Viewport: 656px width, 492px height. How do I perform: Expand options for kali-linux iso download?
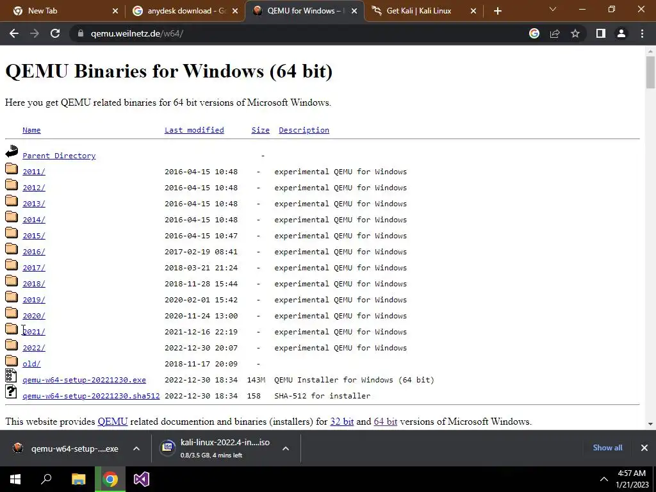pos(286,448)
